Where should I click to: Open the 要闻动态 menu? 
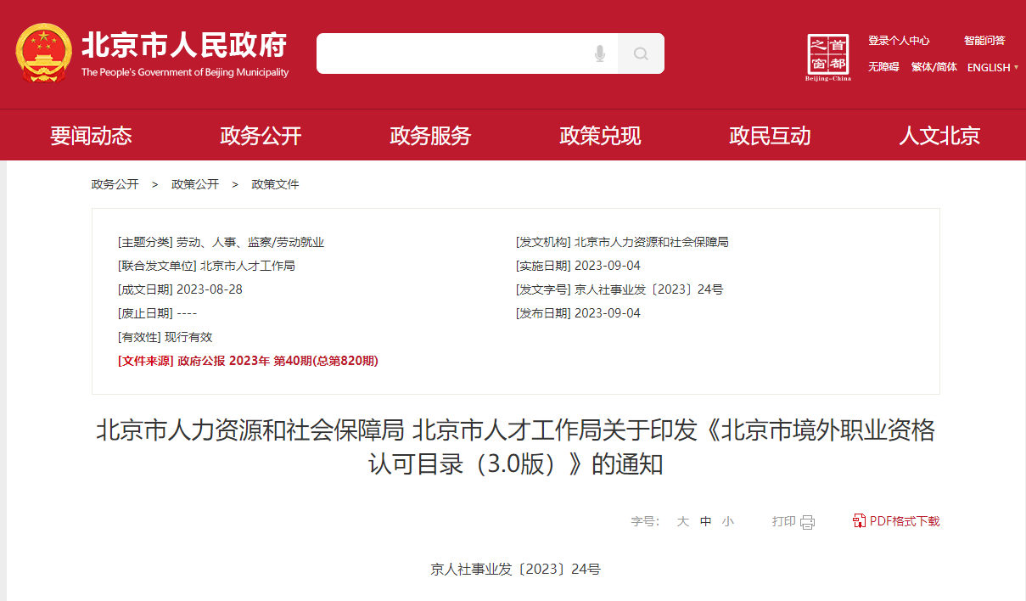91,135
